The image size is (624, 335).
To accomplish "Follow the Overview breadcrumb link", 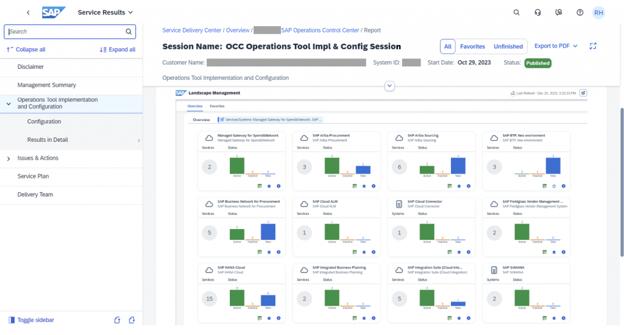I will click(x=238, y=30).
